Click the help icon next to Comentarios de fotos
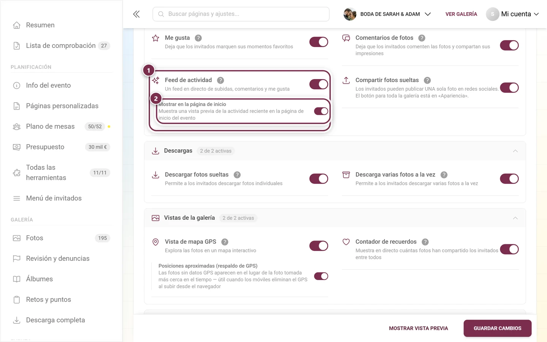 coord(422,38)
